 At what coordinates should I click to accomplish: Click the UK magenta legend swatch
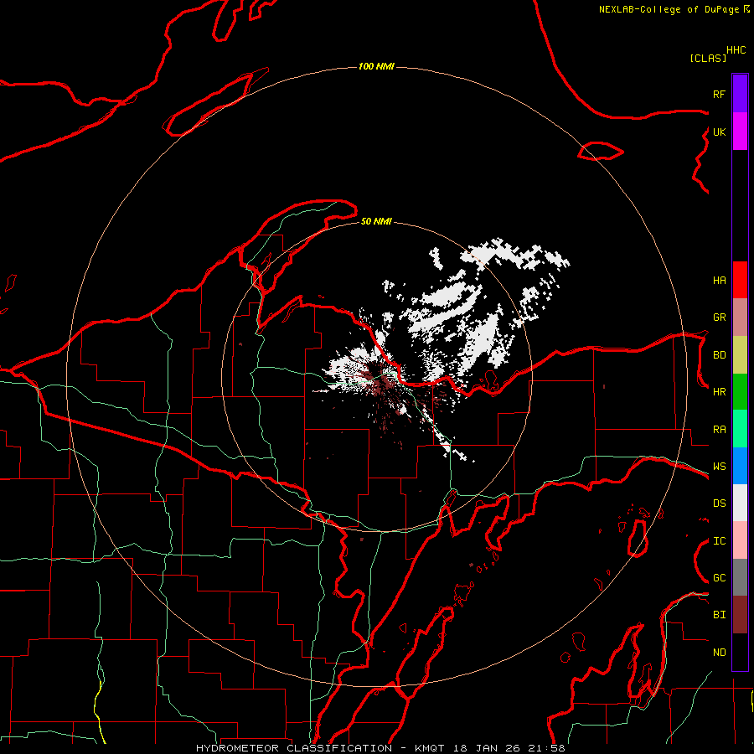tap(740, 132)
